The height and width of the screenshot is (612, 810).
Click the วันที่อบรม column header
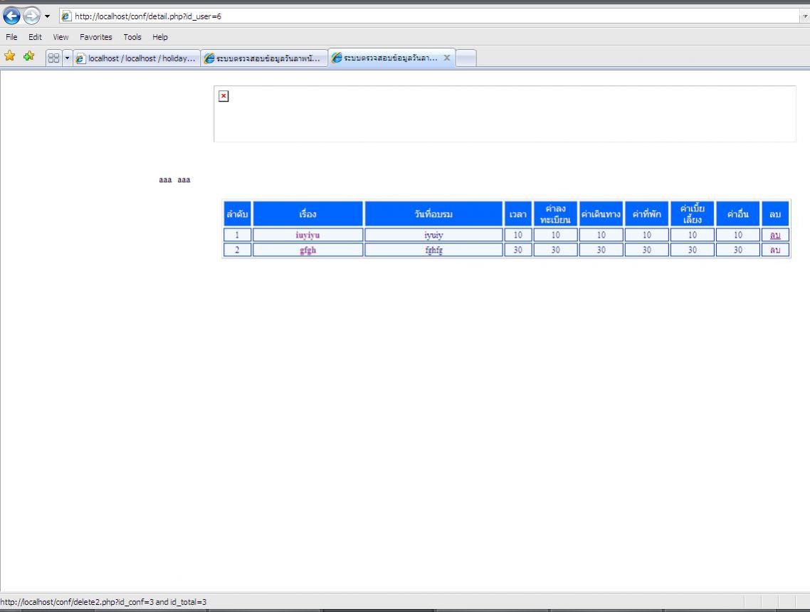[433, 213]
